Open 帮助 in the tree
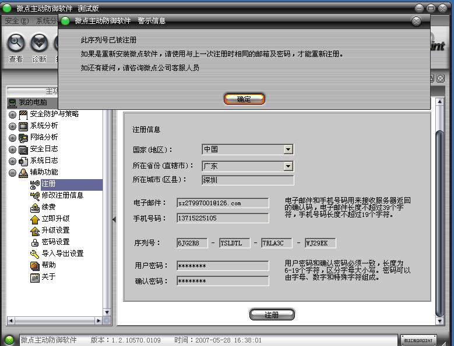Screen dimensions: 454x346 point(48,265)
